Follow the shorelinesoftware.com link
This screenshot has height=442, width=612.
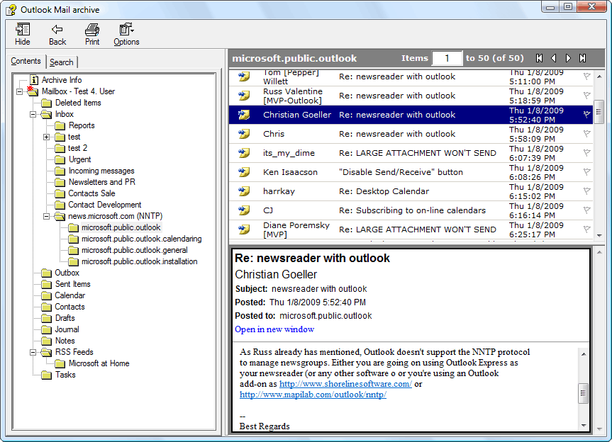coord(345,384)
